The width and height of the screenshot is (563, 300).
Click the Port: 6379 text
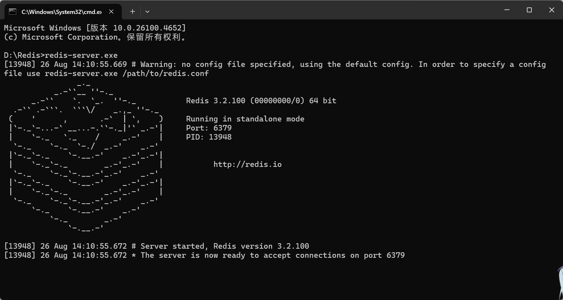(x=209, y=128)
